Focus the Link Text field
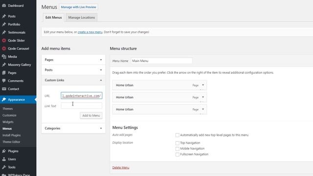Screen dimensions: 313x176 [82, 106]
